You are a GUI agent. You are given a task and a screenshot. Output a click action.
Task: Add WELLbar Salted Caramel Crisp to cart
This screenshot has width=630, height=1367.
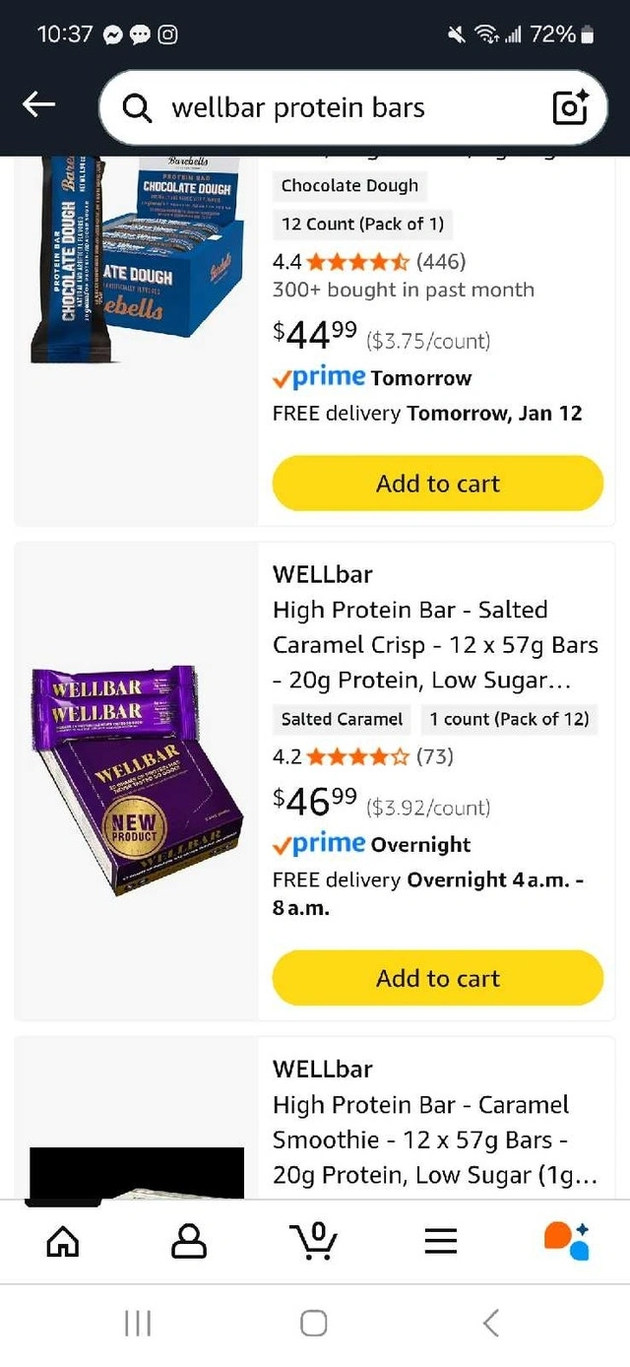tap(437, 978)
